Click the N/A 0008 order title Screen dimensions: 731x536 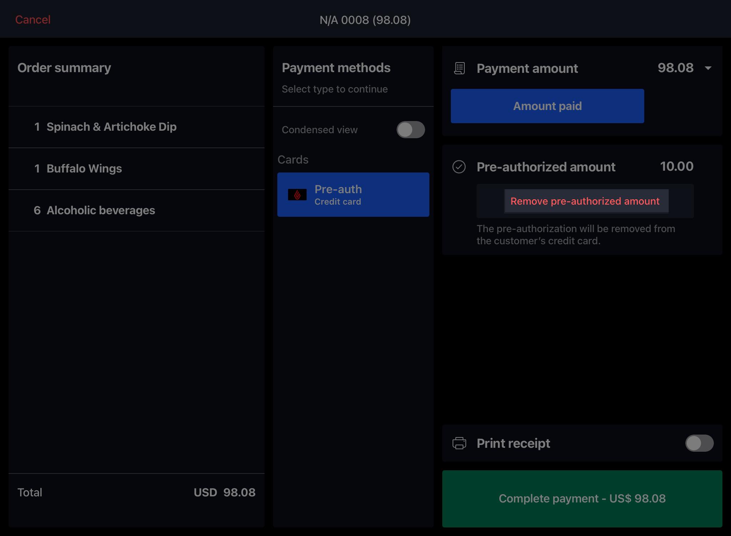click(x=365, y=20)
